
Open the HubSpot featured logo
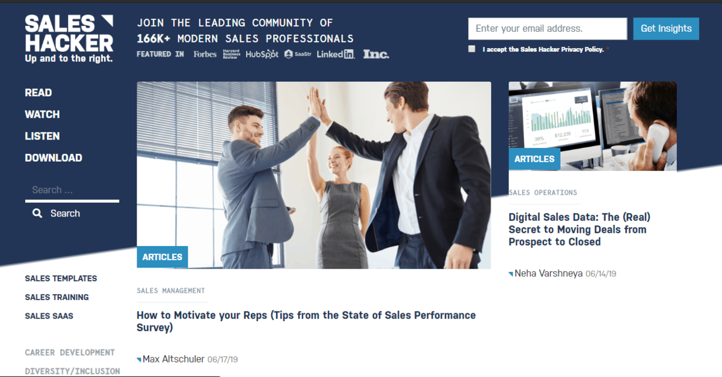coord(262,54)
